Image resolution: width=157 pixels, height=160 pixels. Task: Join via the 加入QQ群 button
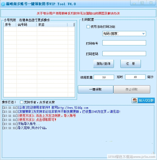point(143,101)
